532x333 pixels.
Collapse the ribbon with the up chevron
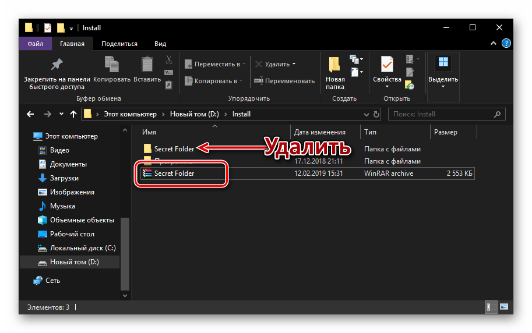pyautogui.click(x=494, y=44)
